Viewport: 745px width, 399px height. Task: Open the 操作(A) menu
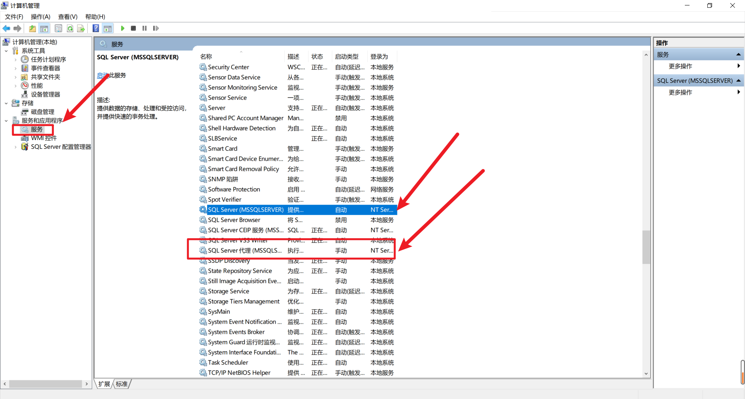point(41,17)
